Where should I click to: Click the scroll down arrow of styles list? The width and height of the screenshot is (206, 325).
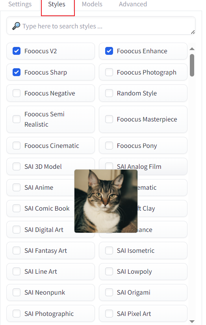pos(192,321)
